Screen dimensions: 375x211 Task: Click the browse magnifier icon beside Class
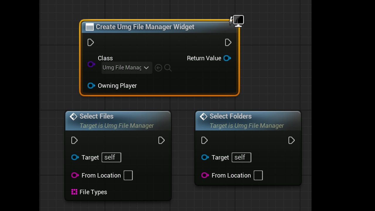168,68
